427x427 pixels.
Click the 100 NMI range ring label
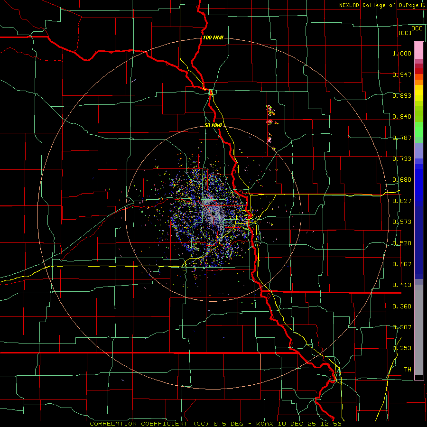[213, 37]
